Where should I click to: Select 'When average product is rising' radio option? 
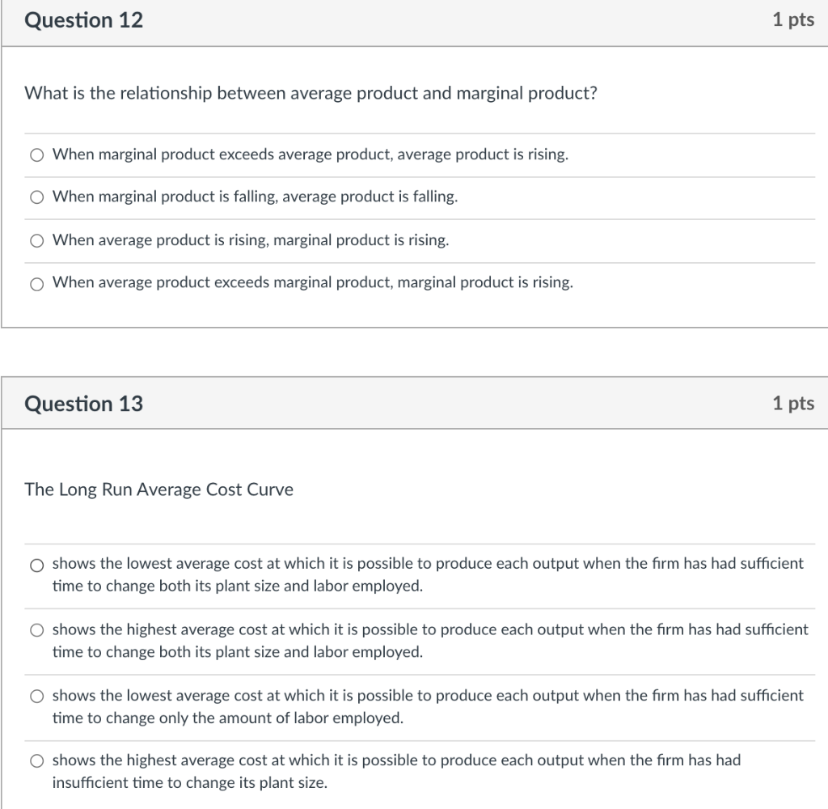coord(36,241)
